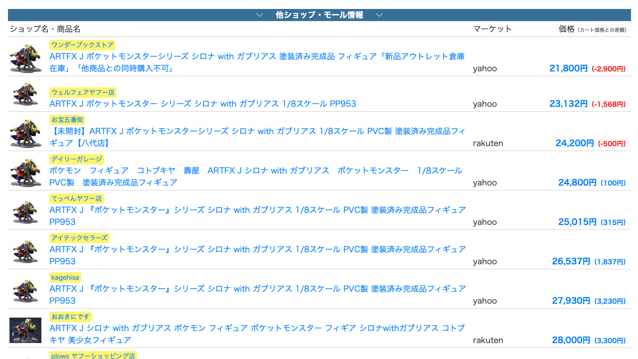The width and height of the screenshot is (638, 359).
Task: Click the (100円) price difference
Action: tap(613, 183)
